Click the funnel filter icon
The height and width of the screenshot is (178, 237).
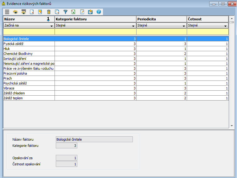click(65, 12)
